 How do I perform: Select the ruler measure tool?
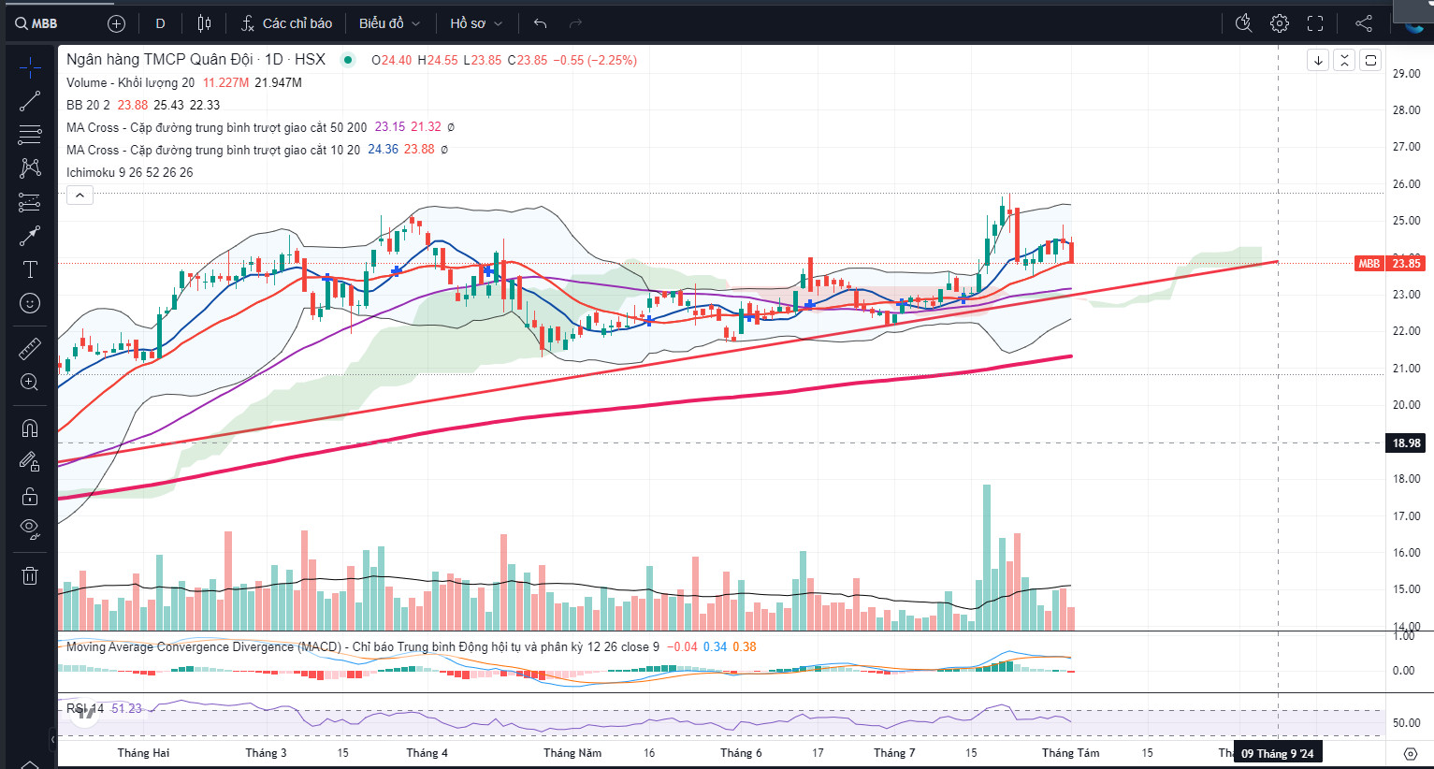coord(30,348)
